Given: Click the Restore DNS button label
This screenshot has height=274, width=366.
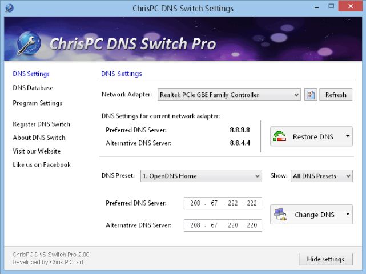Looking at the screenshot, I should tap(313, 137).
